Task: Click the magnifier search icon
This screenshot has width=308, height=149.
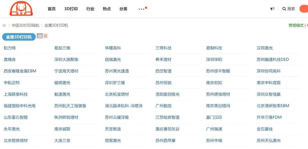Action: tap(284, 9)
